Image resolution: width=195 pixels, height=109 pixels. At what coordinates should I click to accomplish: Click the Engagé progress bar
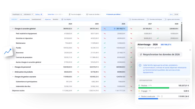164,93
